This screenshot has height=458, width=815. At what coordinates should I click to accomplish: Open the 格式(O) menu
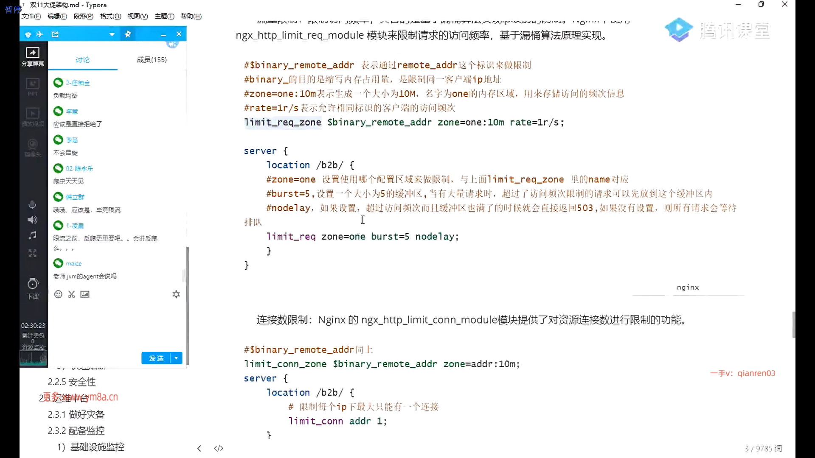(x=110, y=16)
